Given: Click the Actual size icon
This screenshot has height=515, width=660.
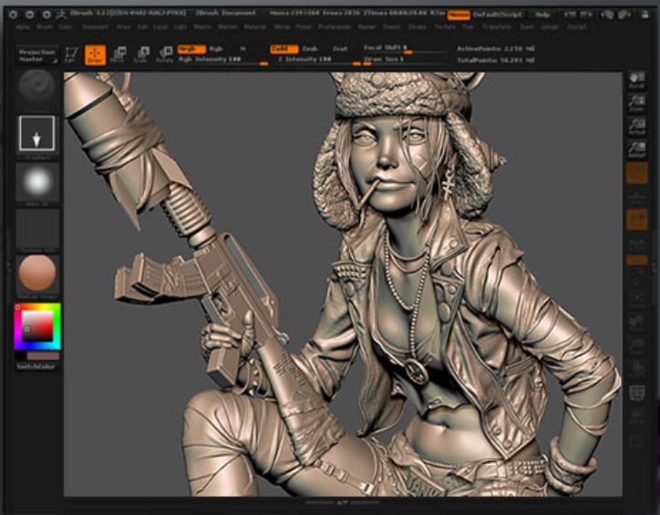Looking at the screenshot, I should (x=636, y=126).
